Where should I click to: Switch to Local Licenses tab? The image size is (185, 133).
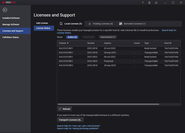[71, 24]
